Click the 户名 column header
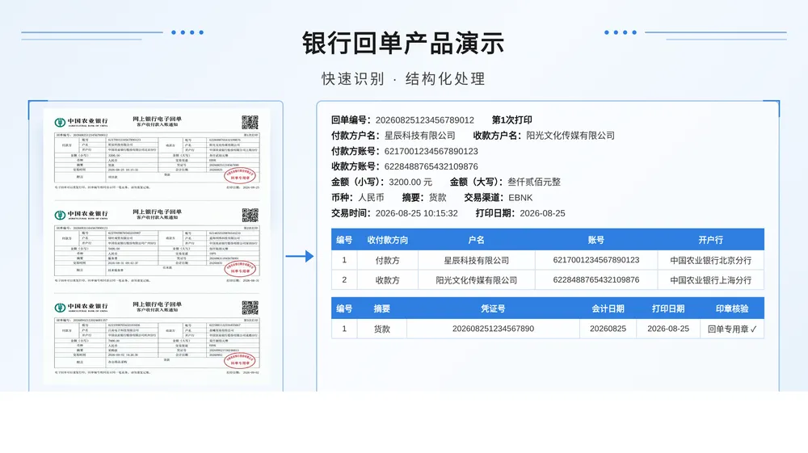808x453 pixels. [x=476, y=240]
